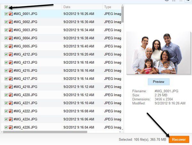192x145 pixels.
Task: Click the file icon of #MG_4213.JPG
Action: [11, 62]
